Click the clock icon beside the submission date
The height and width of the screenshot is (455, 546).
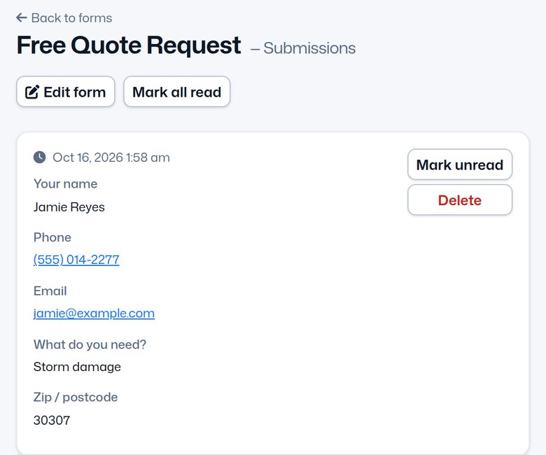[40, 157]
